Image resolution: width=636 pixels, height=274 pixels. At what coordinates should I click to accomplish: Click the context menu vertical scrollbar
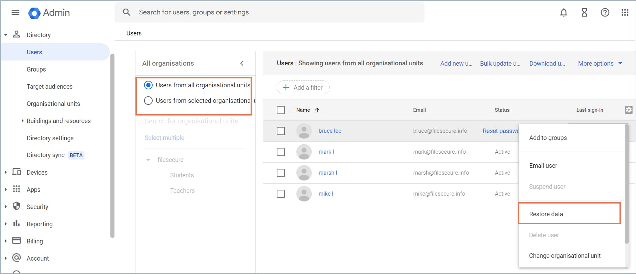coord(627,184)
